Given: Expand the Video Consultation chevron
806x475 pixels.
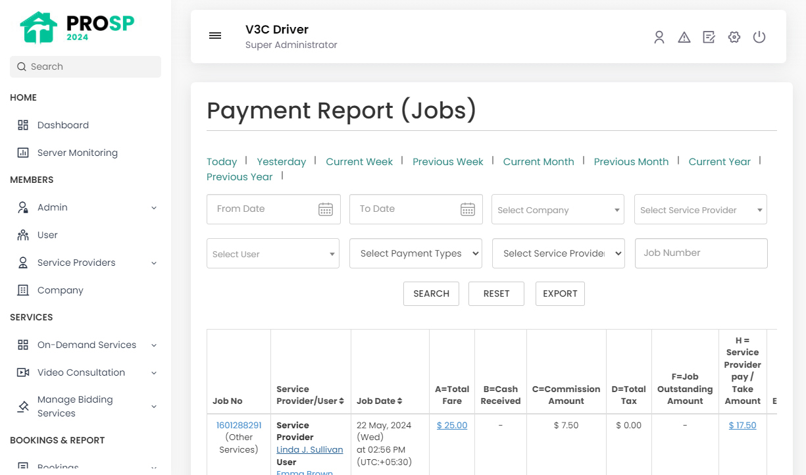Looking at the screenshot, I should click(154, 372).
